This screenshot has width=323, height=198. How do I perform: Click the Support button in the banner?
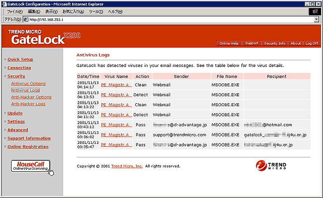point(252,43)
